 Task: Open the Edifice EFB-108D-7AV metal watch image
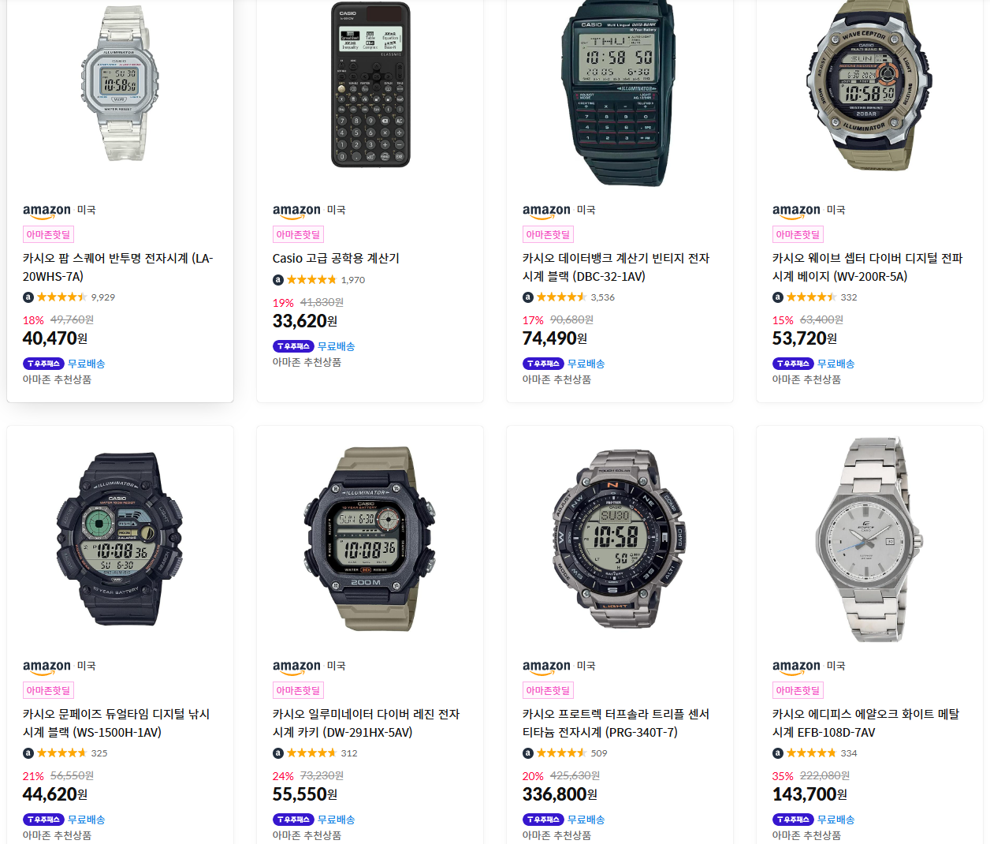[x=869, y=540]
